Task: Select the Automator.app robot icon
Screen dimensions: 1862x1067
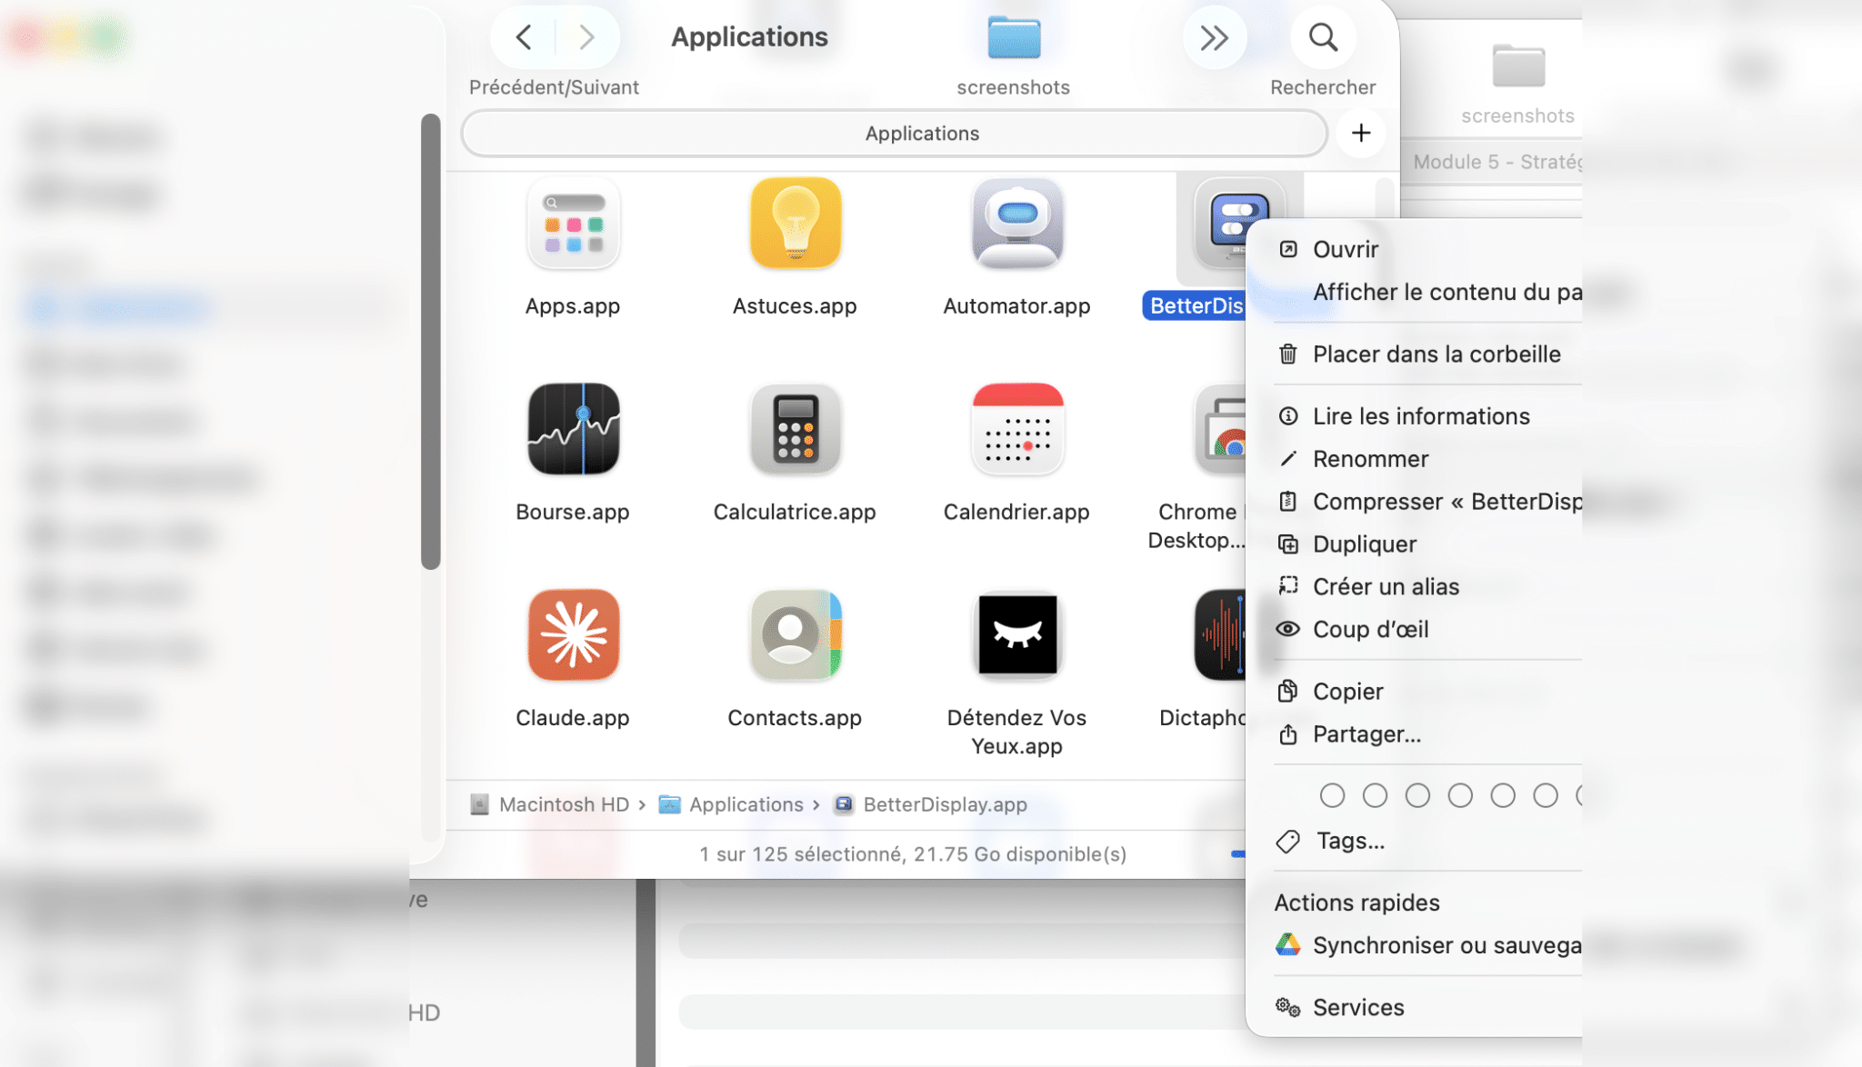Action: (1016, 224)
